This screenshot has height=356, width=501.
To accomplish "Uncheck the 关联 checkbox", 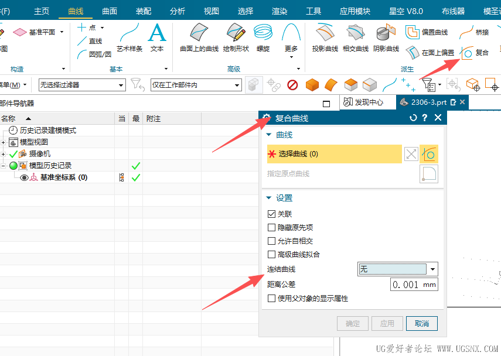I will click(271, 214).
